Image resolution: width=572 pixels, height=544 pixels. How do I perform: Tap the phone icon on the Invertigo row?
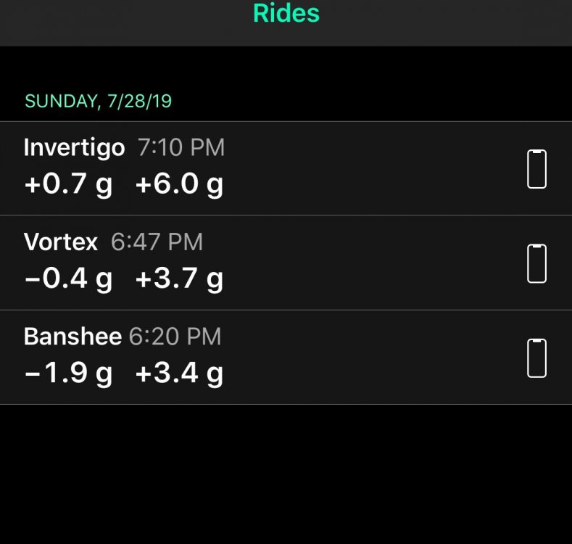point(536,169)
